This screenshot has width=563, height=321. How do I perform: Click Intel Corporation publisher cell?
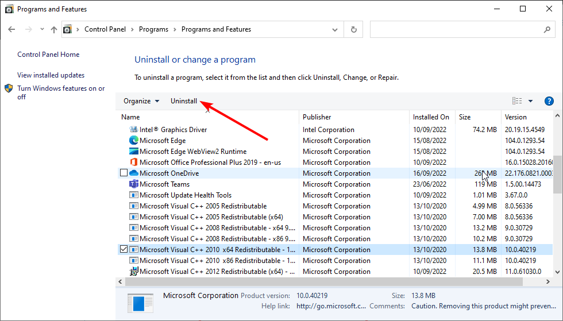pos(329,130)
